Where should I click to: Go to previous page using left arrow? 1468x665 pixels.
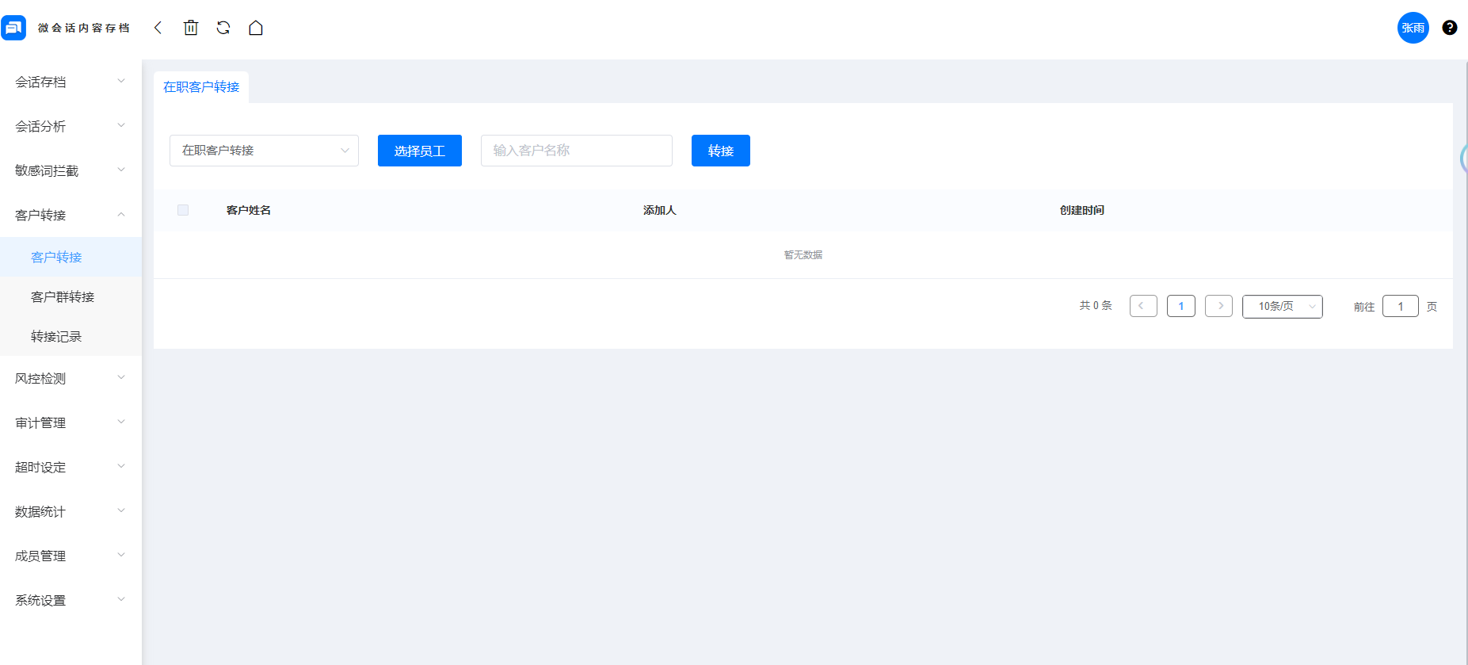click(x=1142, y=306)
